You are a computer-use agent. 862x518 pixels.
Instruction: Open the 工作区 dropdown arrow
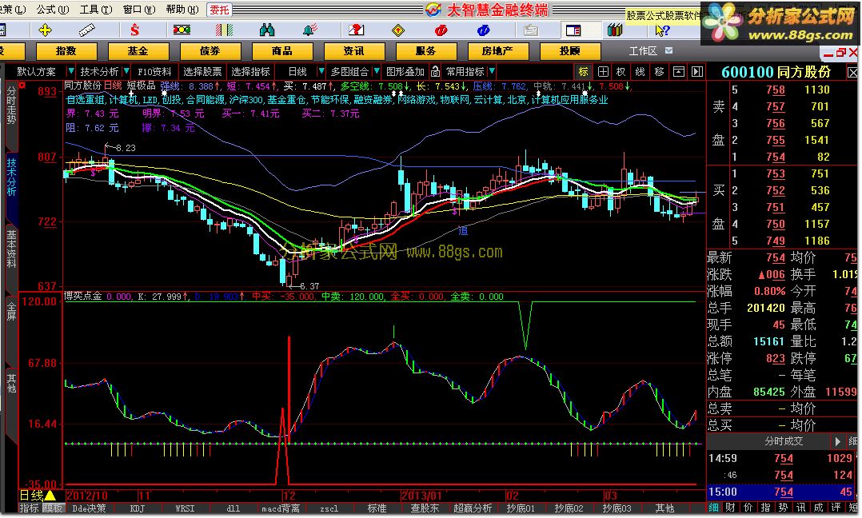pos(669,50)
